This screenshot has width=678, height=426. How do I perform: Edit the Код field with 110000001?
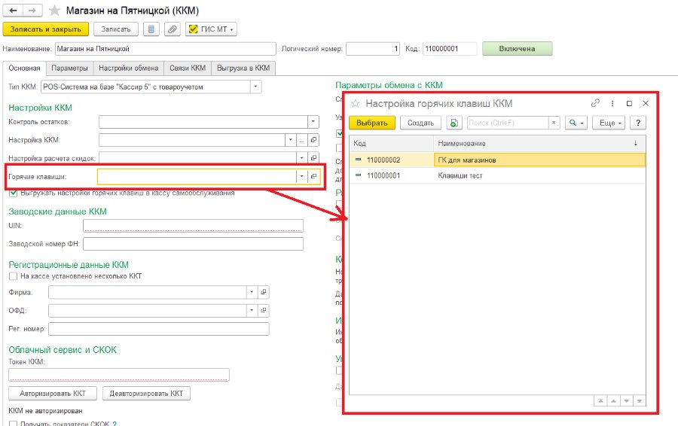click(x=449, y=49)
